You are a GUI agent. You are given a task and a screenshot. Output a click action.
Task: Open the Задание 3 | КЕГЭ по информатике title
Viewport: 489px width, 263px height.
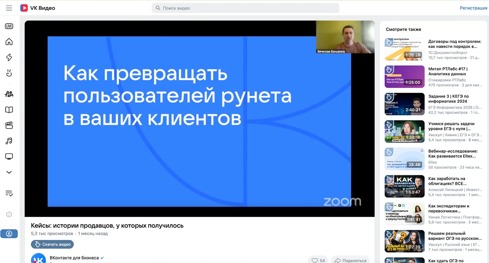448,99
